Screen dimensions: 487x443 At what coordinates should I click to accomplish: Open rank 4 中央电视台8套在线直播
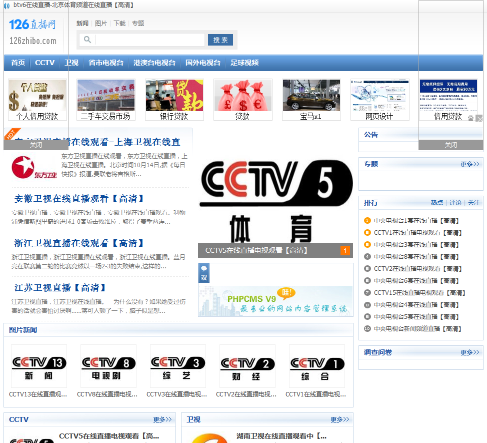pos(416,257)
